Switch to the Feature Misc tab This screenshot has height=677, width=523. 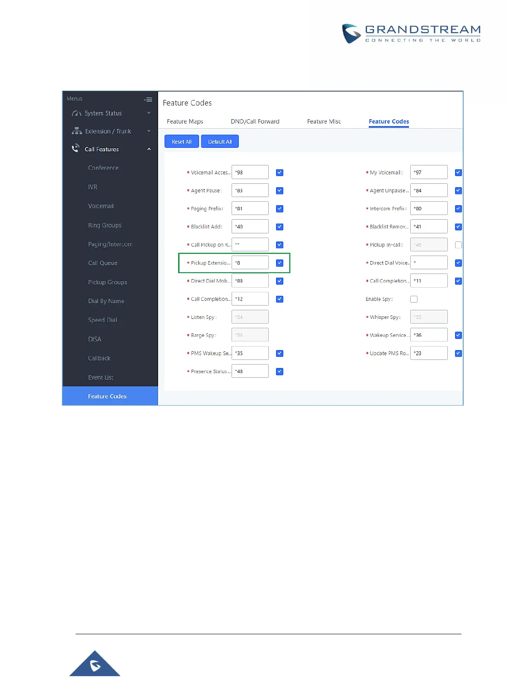coord(324,121)
